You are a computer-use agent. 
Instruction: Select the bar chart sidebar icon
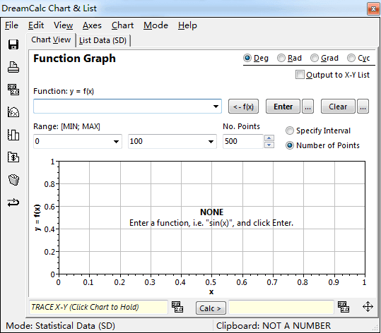(13, 135)
